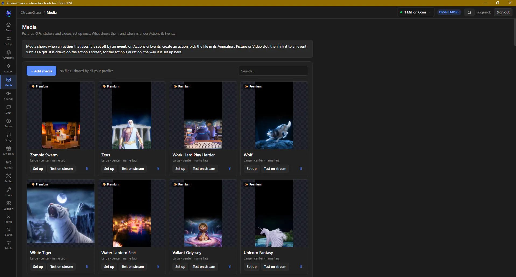Open the Setup section

pos(8,41)
